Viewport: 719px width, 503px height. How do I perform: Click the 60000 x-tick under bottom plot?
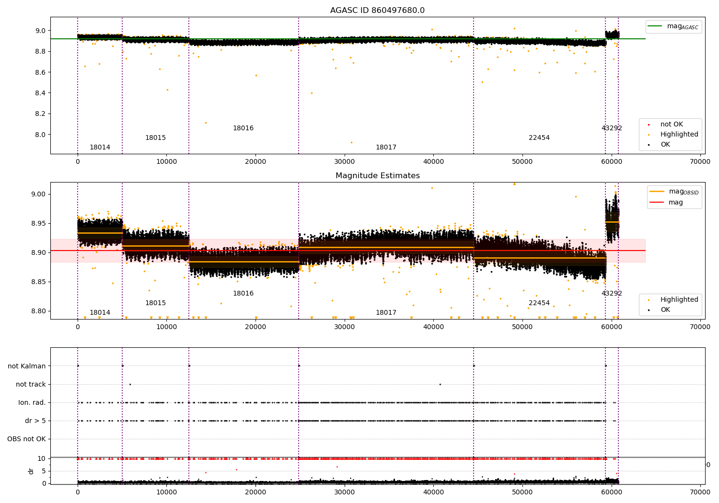point(611,492)
